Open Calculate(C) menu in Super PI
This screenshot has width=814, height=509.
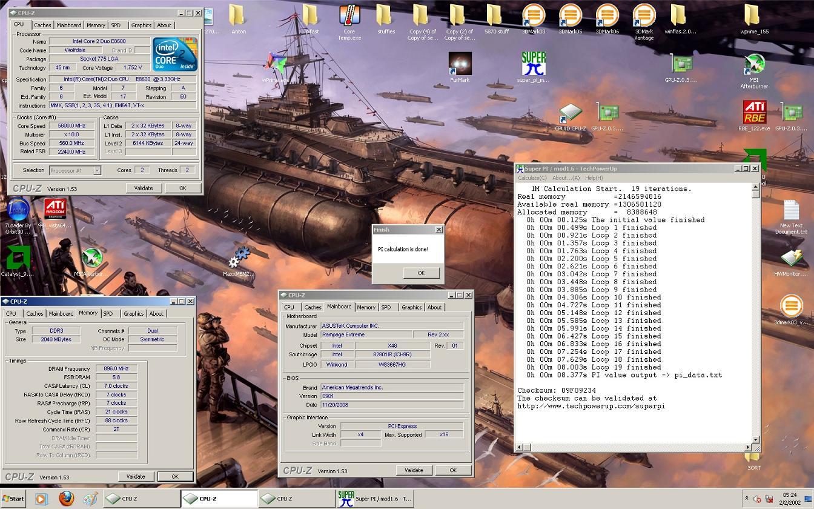(x=532, y=178)
